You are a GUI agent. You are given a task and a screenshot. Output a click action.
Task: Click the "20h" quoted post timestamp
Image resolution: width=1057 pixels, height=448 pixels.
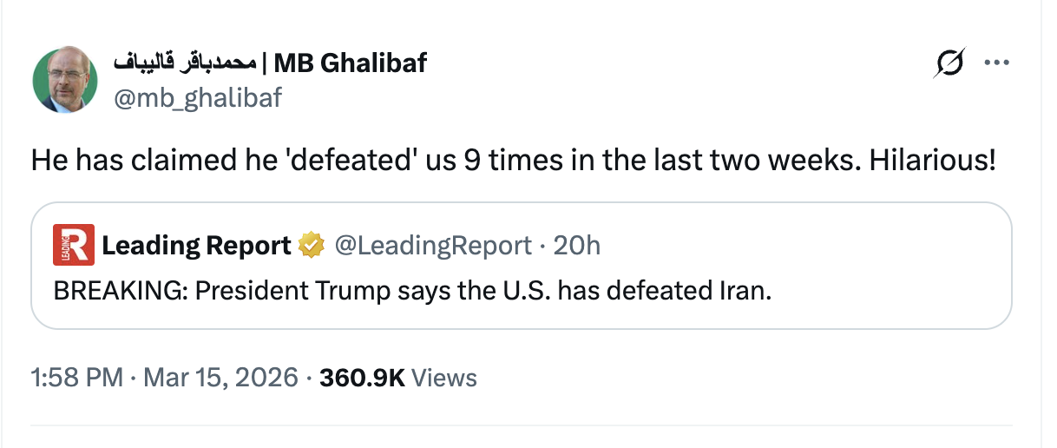point(576,246)
